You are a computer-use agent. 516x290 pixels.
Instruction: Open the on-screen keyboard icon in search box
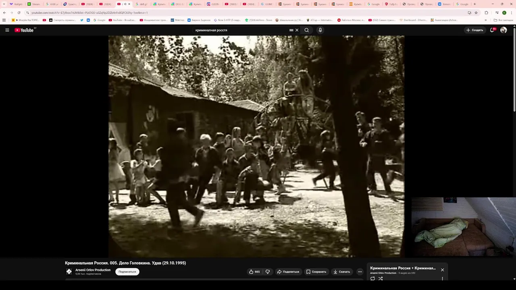point(291,30)
